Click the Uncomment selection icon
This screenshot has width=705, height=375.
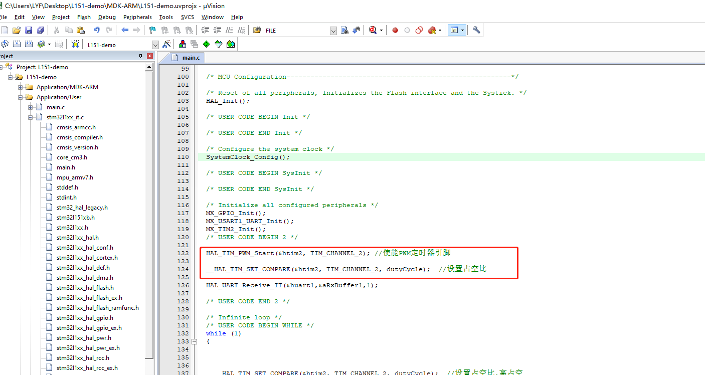[241, 30]
